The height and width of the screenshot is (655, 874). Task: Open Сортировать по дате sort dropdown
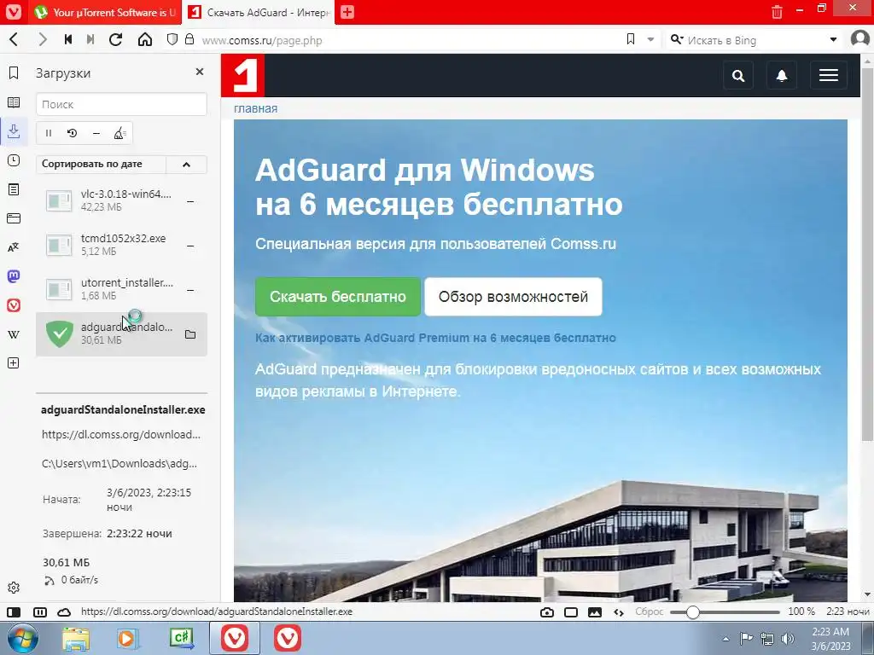point(101,165)
